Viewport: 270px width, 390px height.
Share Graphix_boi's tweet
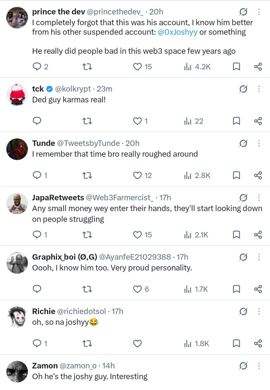click(258, 289)
